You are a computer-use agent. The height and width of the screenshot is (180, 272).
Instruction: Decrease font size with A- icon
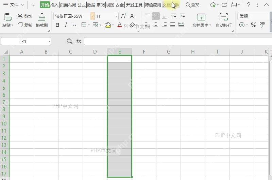click(x=132, y=16)
